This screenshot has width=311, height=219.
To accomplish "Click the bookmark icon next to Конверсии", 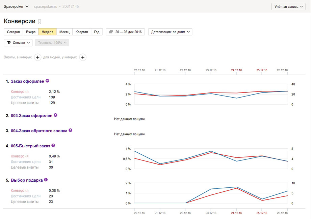I will click(x=40, y=22).
